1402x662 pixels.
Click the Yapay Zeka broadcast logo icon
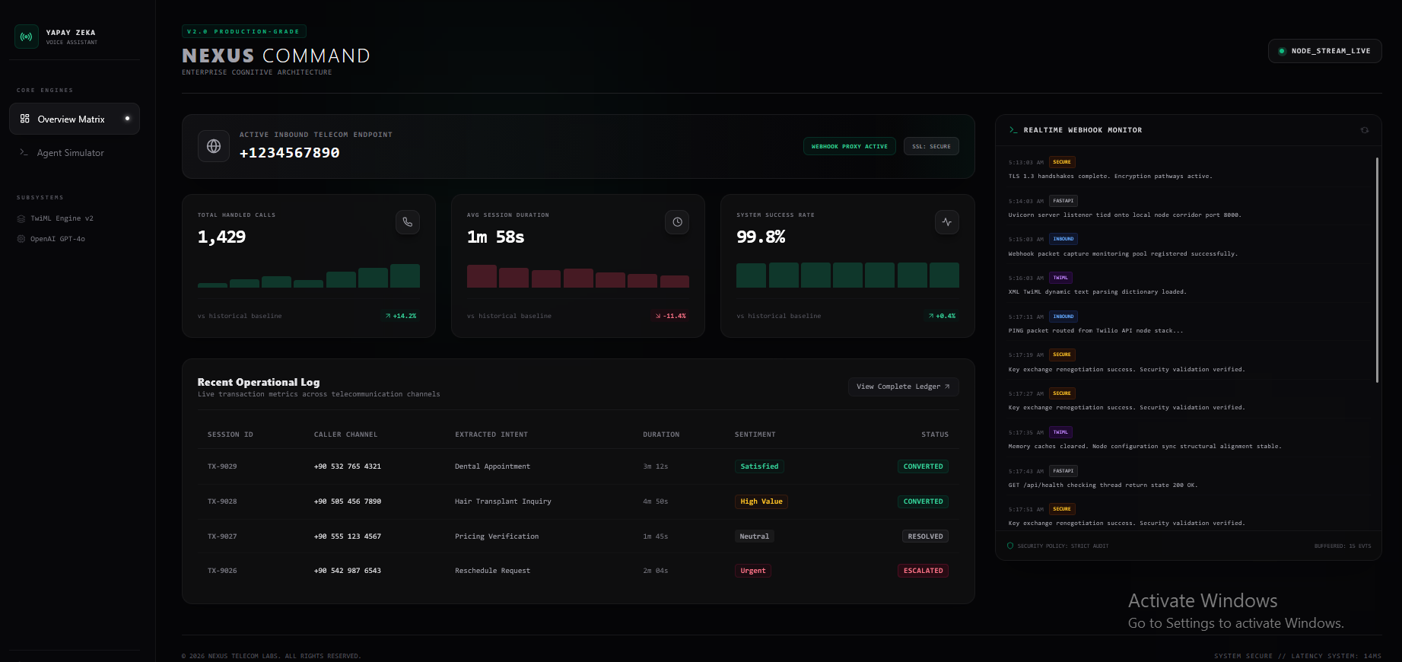click(27, 37)
